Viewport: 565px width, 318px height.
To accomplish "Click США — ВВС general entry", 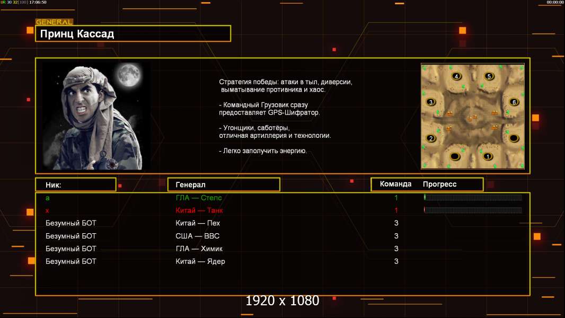I will click(198, 236).
